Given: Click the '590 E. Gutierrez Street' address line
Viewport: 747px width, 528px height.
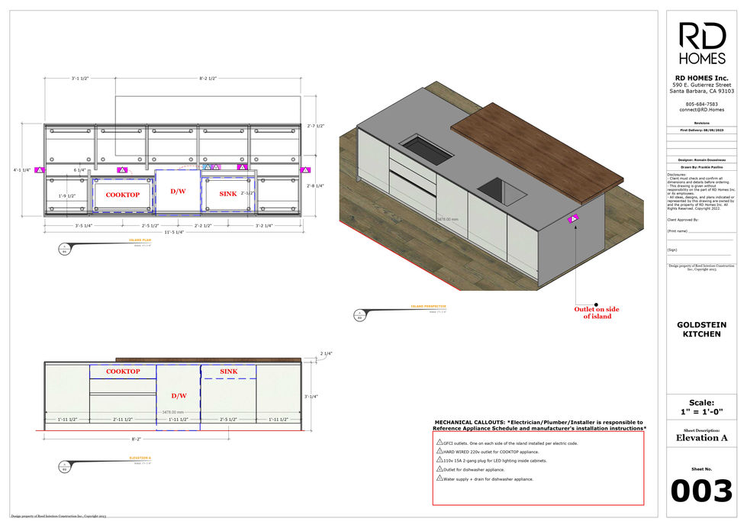Looking at the screenshot, I should pyautogui.click(x=702, y=85).
